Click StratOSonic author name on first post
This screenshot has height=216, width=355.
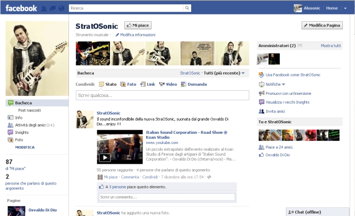[109, 113]
